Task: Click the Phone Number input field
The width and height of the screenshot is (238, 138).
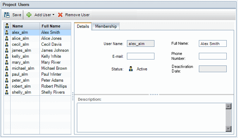Action: pyautogui.click(x=213, y=56)
